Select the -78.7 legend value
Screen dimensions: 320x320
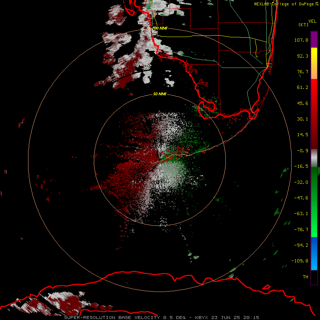click(x=301, y=230)
